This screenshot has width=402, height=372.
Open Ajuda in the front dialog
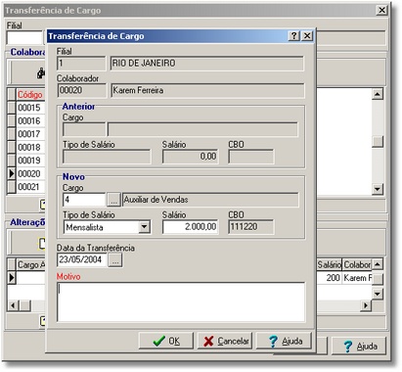(x=285, y=341)
